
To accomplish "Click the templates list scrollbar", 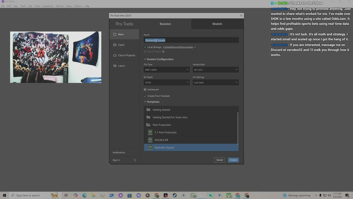I will point(238,128).
